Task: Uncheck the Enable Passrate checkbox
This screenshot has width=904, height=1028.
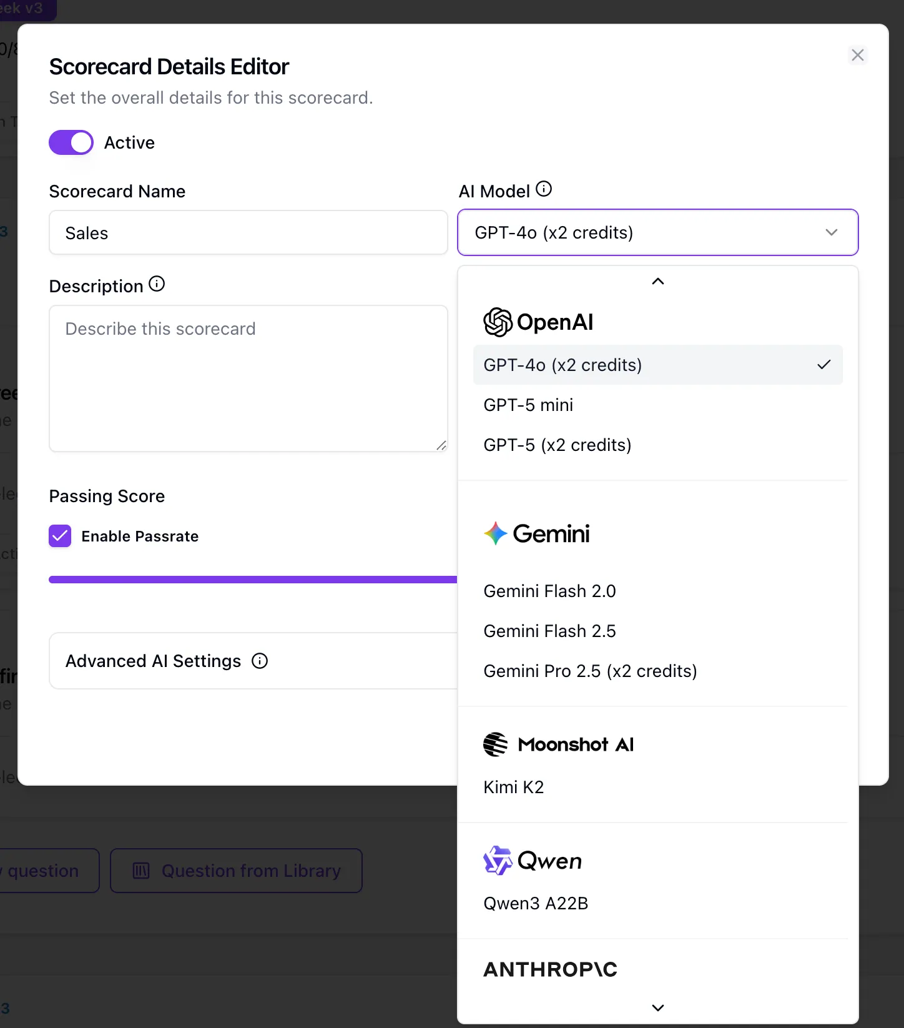Action: (60, 536)
